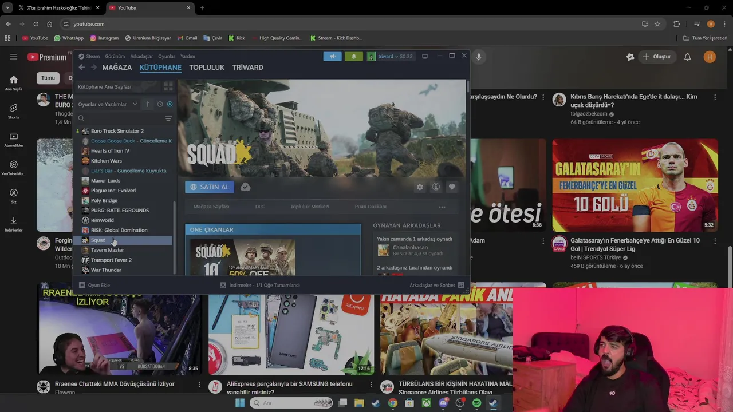Select Hearts of Iron IV in library
This screenshot has width=733, height=412.
tap(124, 151)
